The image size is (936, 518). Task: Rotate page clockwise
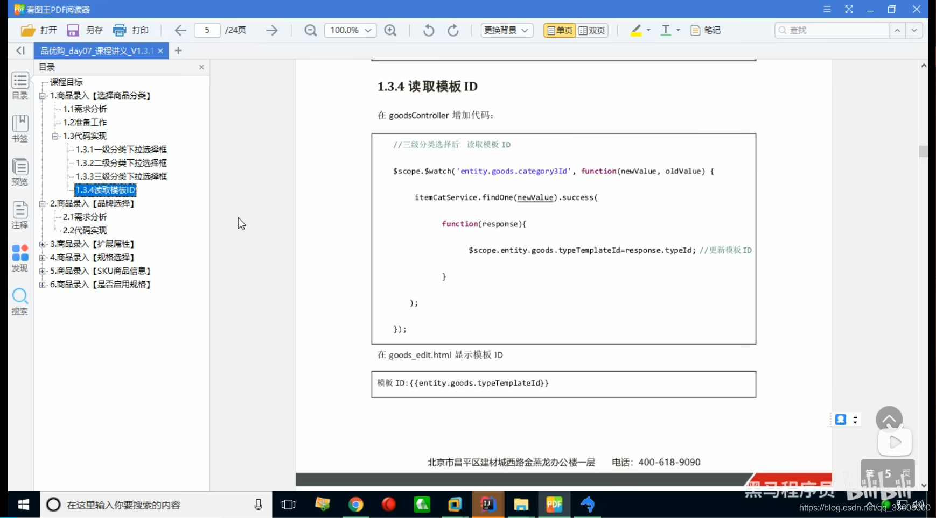[x=453, y=30]
